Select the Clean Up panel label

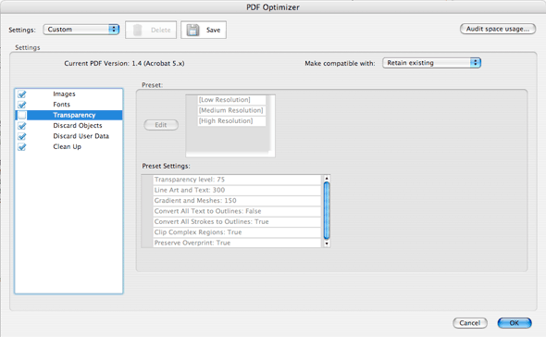[x=68, y=146]
